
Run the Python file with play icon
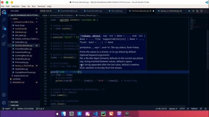193,11
